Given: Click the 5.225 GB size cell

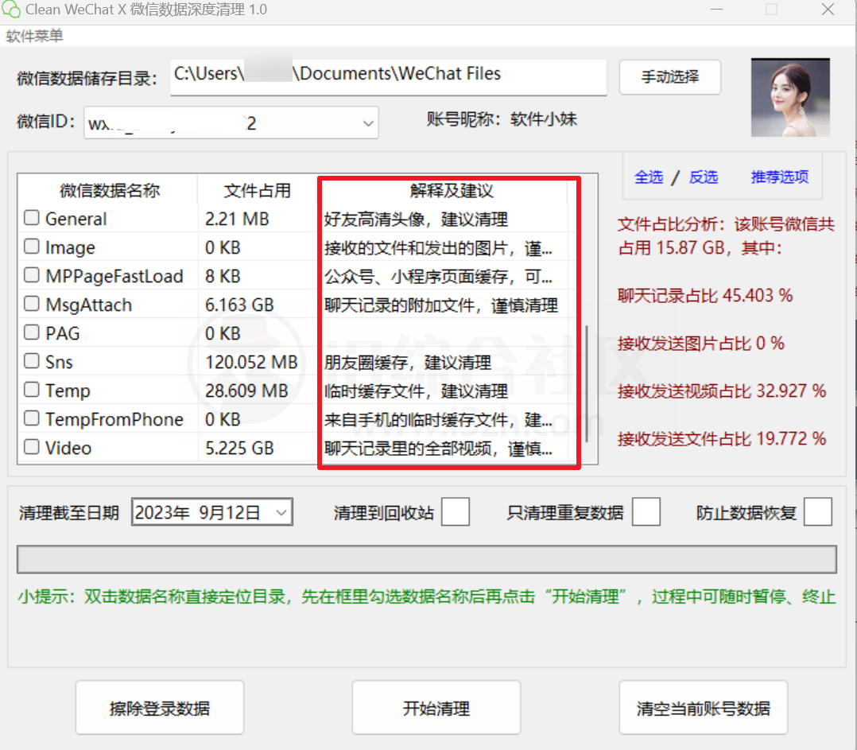Looking at the screenshot, I should coord(239,448).
